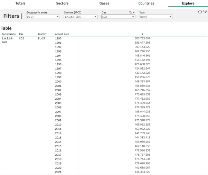Screen dimensions: 208x175
Task: Switch to the Totals tab
Action: 20,3
